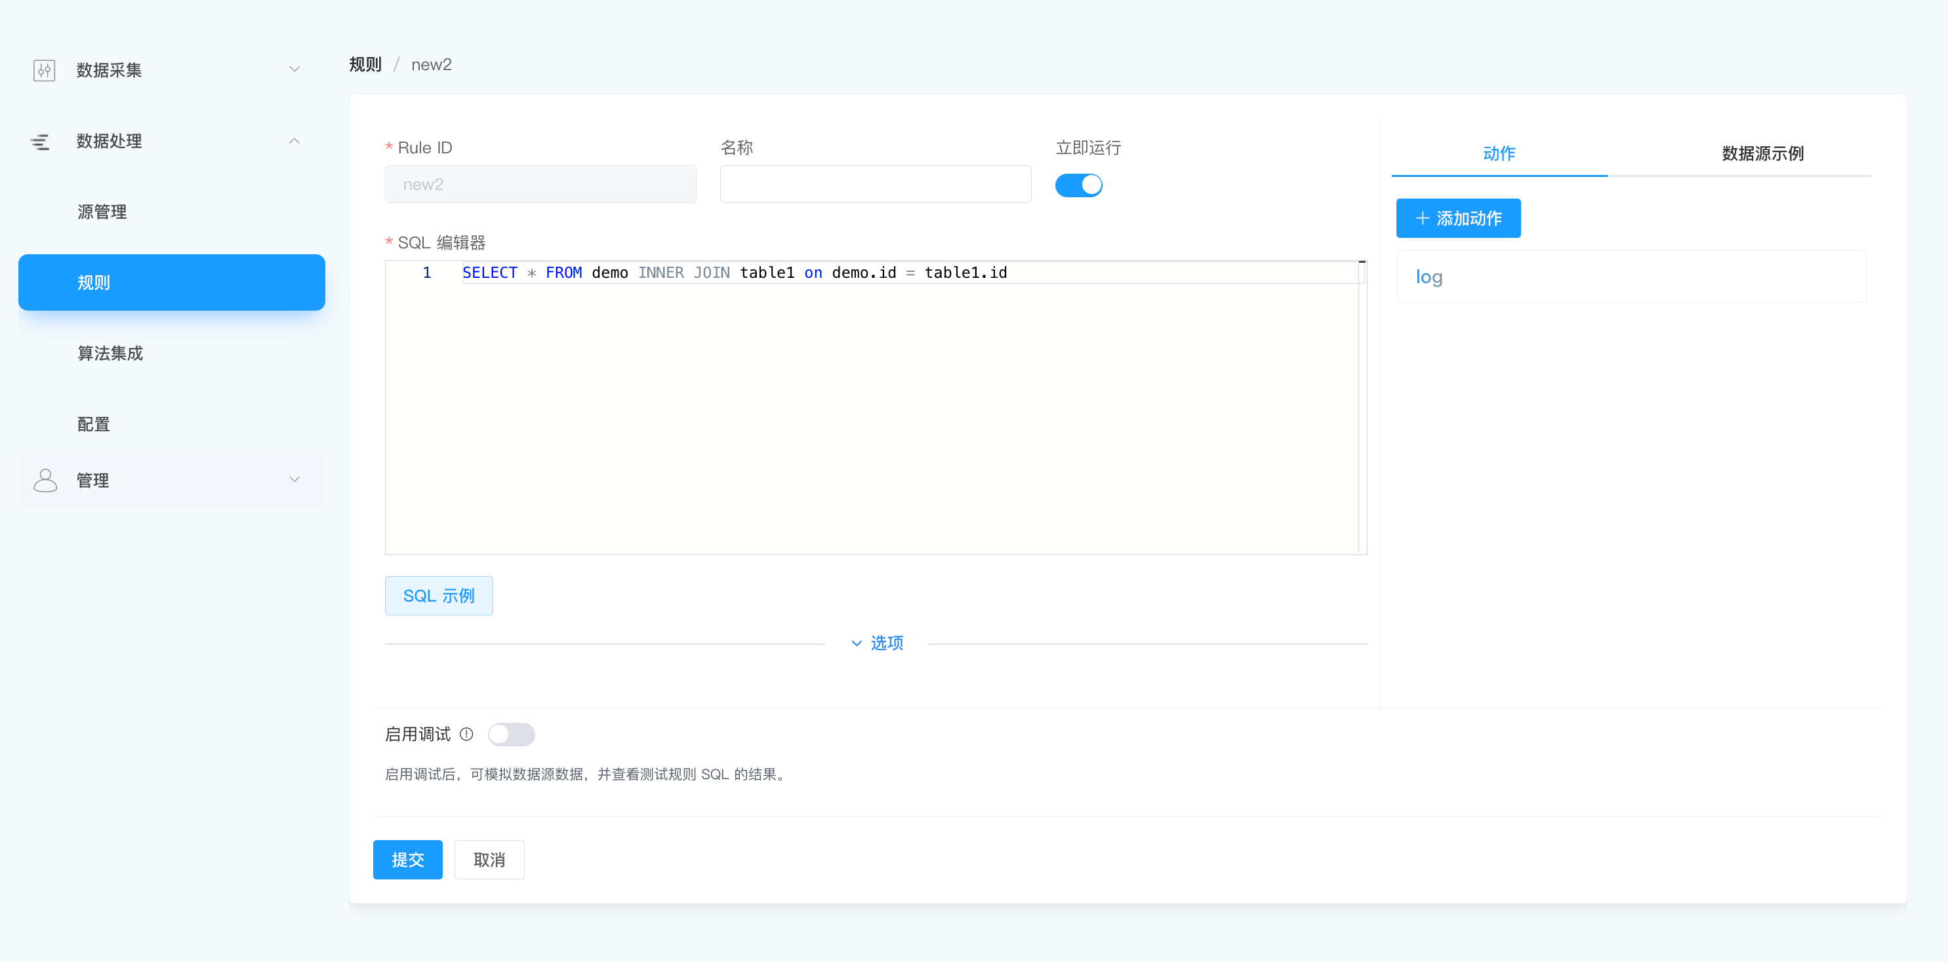Click the data collection sidebar icon

(44, 70)
